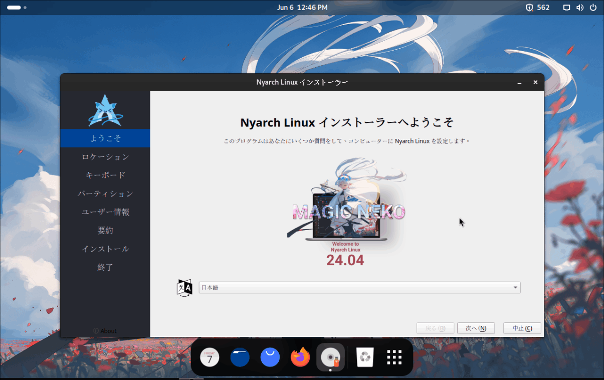Screen dimensions: 604x380
Task: Click the volume icon in the top bar
Action: pos(580,7)
